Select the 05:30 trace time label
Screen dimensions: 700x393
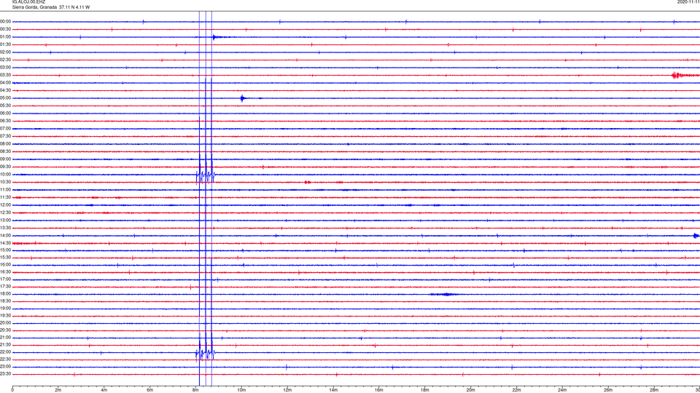click(5, 106)
